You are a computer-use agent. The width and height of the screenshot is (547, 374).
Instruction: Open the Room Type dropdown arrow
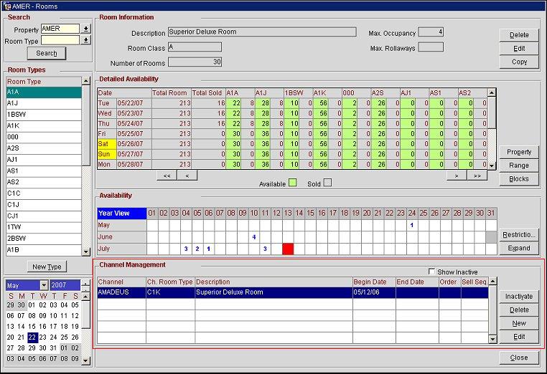click(x=85, y=41)
